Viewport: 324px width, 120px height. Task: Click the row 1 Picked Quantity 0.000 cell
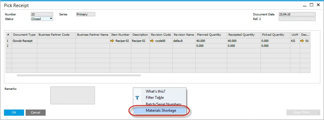tap(275, 41)
